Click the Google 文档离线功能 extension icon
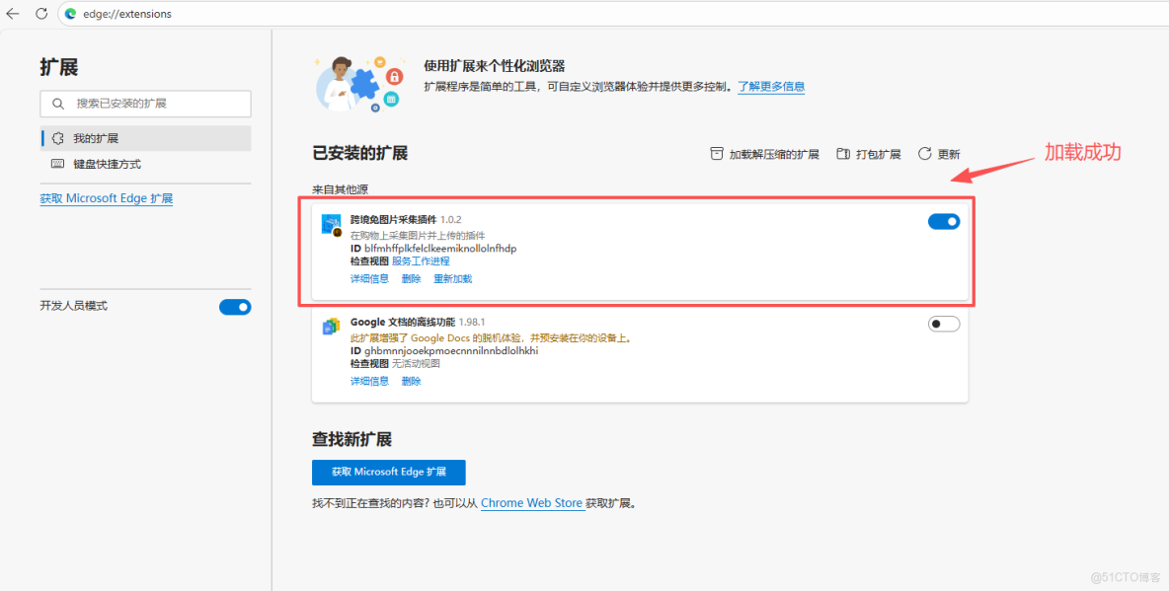This screenshot has height=591, width=1169. point(332,326)
